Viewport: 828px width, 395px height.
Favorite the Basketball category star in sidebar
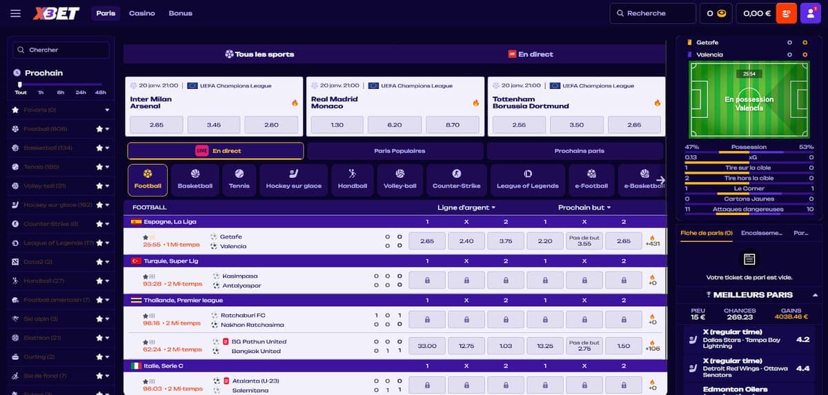click(x=99, y=148)
